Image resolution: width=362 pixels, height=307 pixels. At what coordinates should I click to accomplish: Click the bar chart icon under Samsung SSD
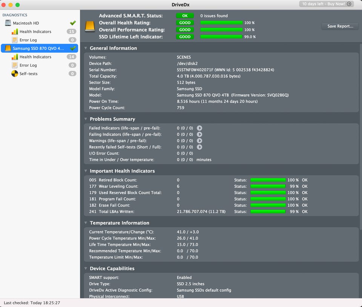[15, 57]
